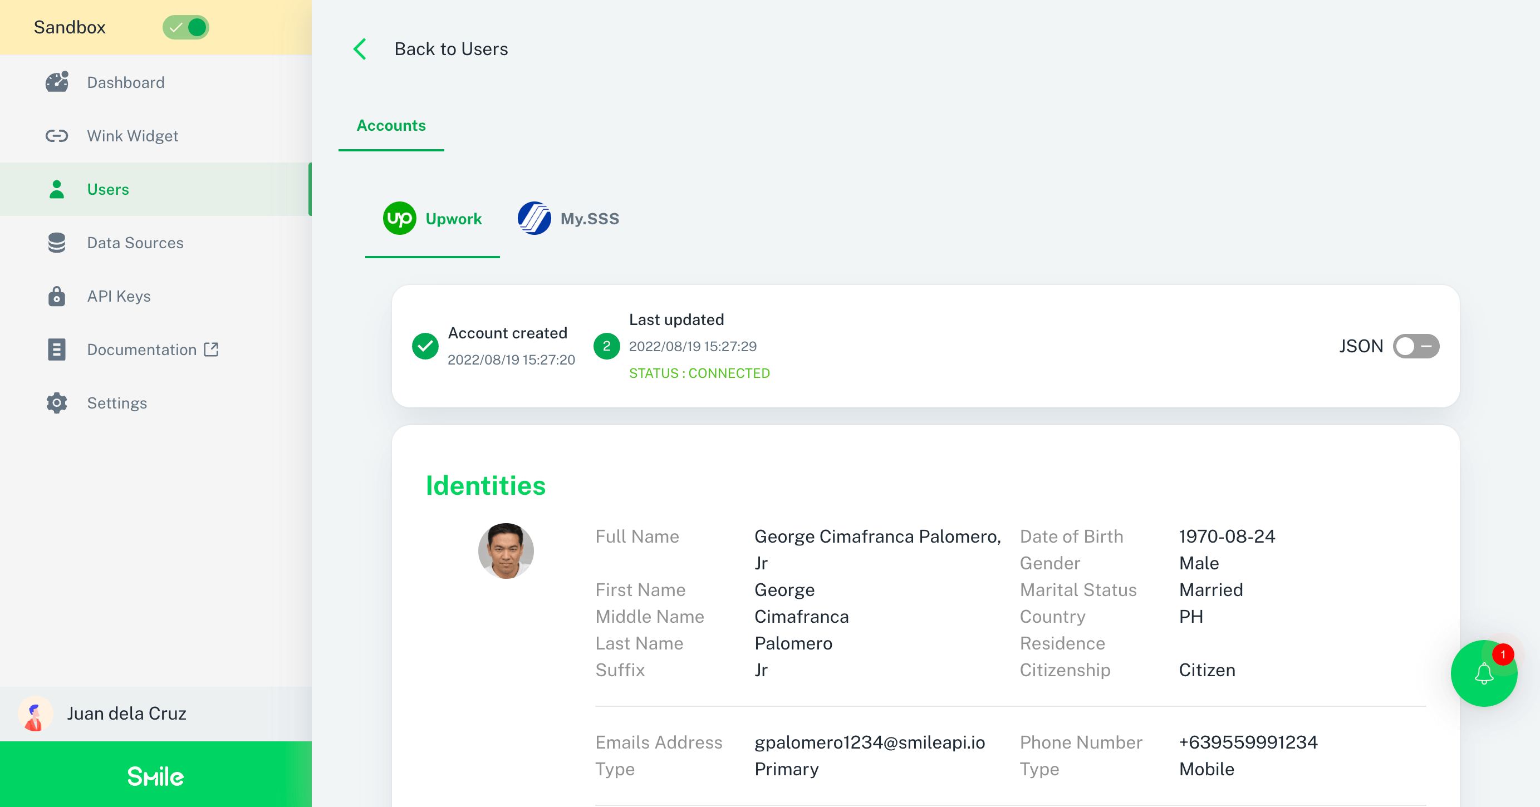Disable the Sandbox mode toggle
Screen dimensions: 1540x807
186,27
